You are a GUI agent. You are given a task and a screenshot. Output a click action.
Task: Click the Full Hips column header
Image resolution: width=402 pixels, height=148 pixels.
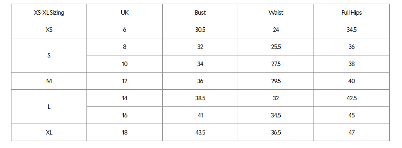pyautogui.click(x=352, y=13)
